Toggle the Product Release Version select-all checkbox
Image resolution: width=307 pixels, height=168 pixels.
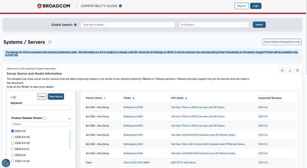click(45, 118)
